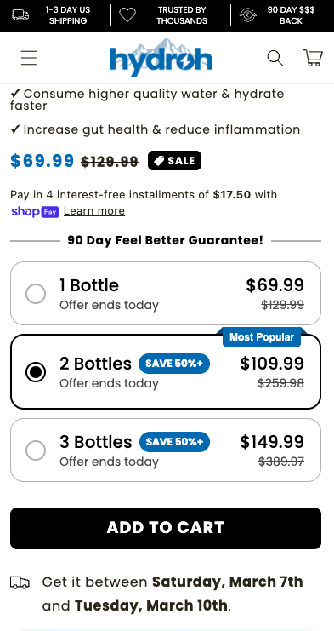Select the 2 Bottles radio option
This screenshot has width=334, height=631.
(x=36, y=372)
